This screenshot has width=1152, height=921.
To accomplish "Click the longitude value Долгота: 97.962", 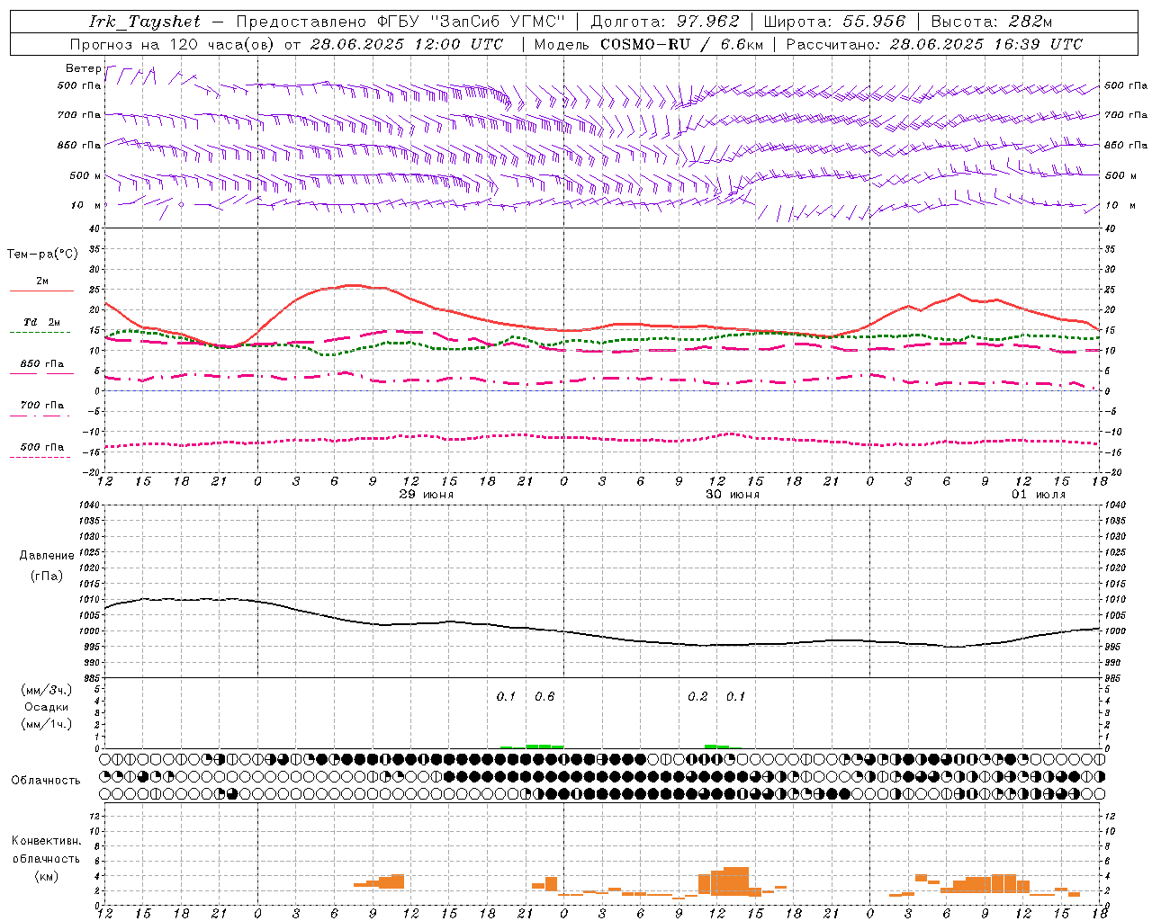I will point(665,22).
